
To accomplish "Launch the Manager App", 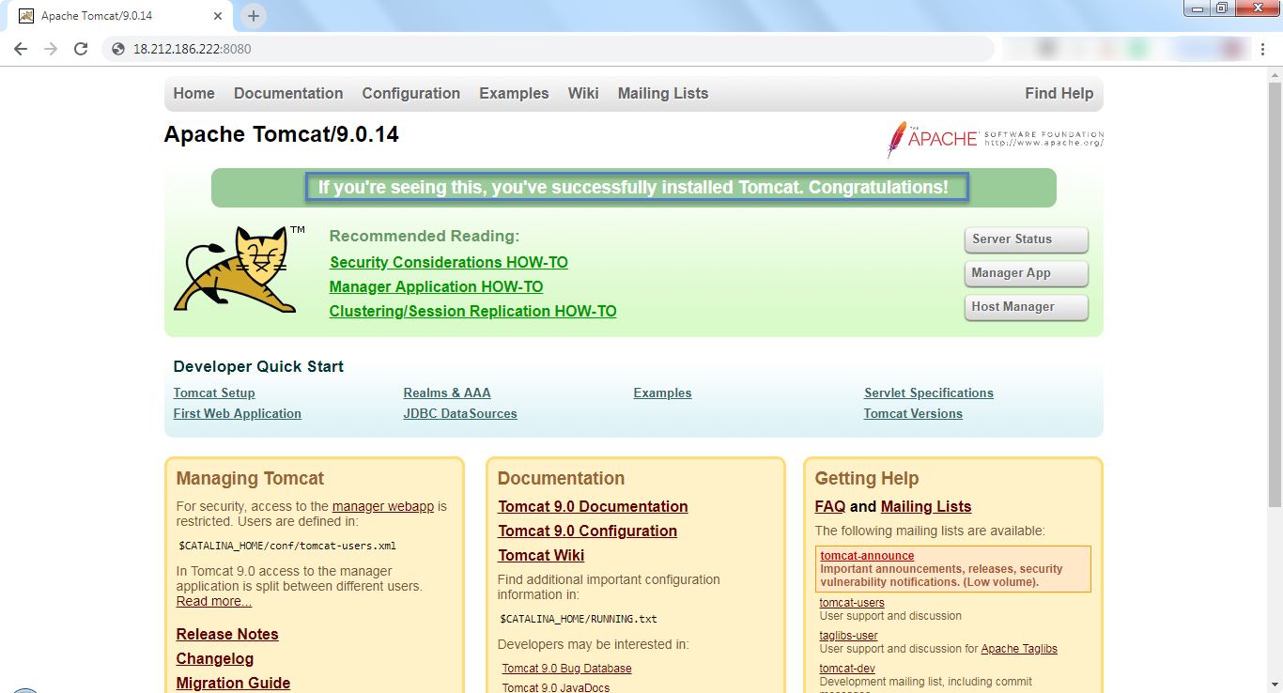I will [1026, 273].
